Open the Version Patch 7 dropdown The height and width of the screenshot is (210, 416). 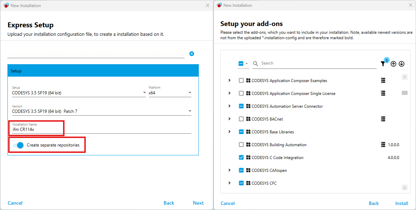tap(102, 111)
